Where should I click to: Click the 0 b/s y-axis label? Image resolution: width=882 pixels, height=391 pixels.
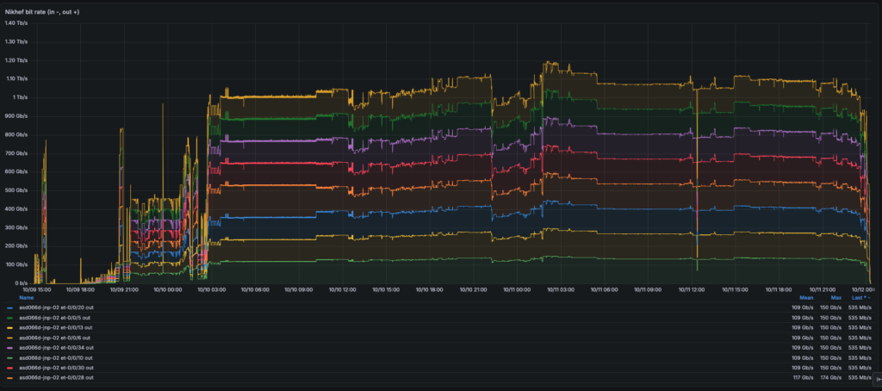click(x=21, y=283)
